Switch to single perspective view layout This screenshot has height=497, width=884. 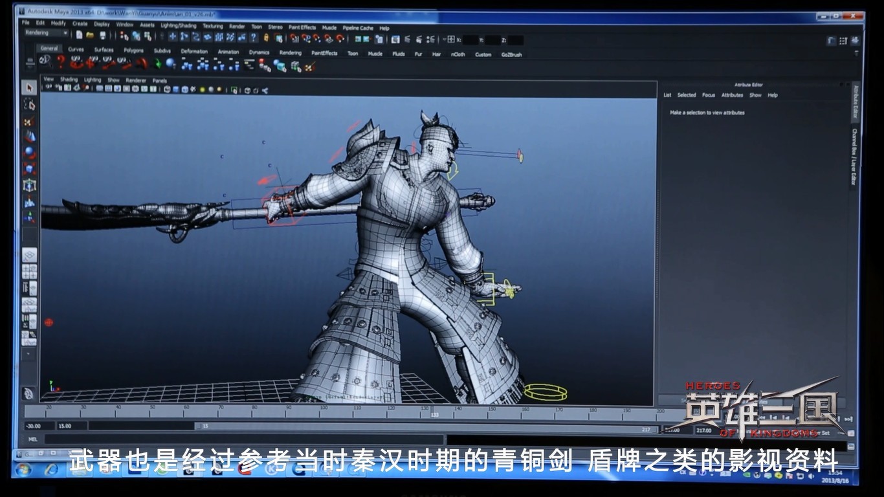[x=29, y=255]
